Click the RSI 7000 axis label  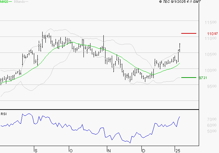212,119
